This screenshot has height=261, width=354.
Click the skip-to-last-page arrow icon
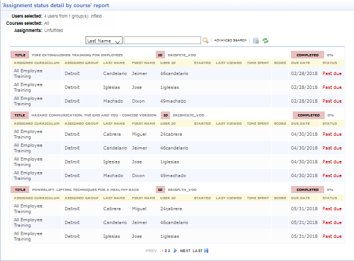tap(207, 251)
